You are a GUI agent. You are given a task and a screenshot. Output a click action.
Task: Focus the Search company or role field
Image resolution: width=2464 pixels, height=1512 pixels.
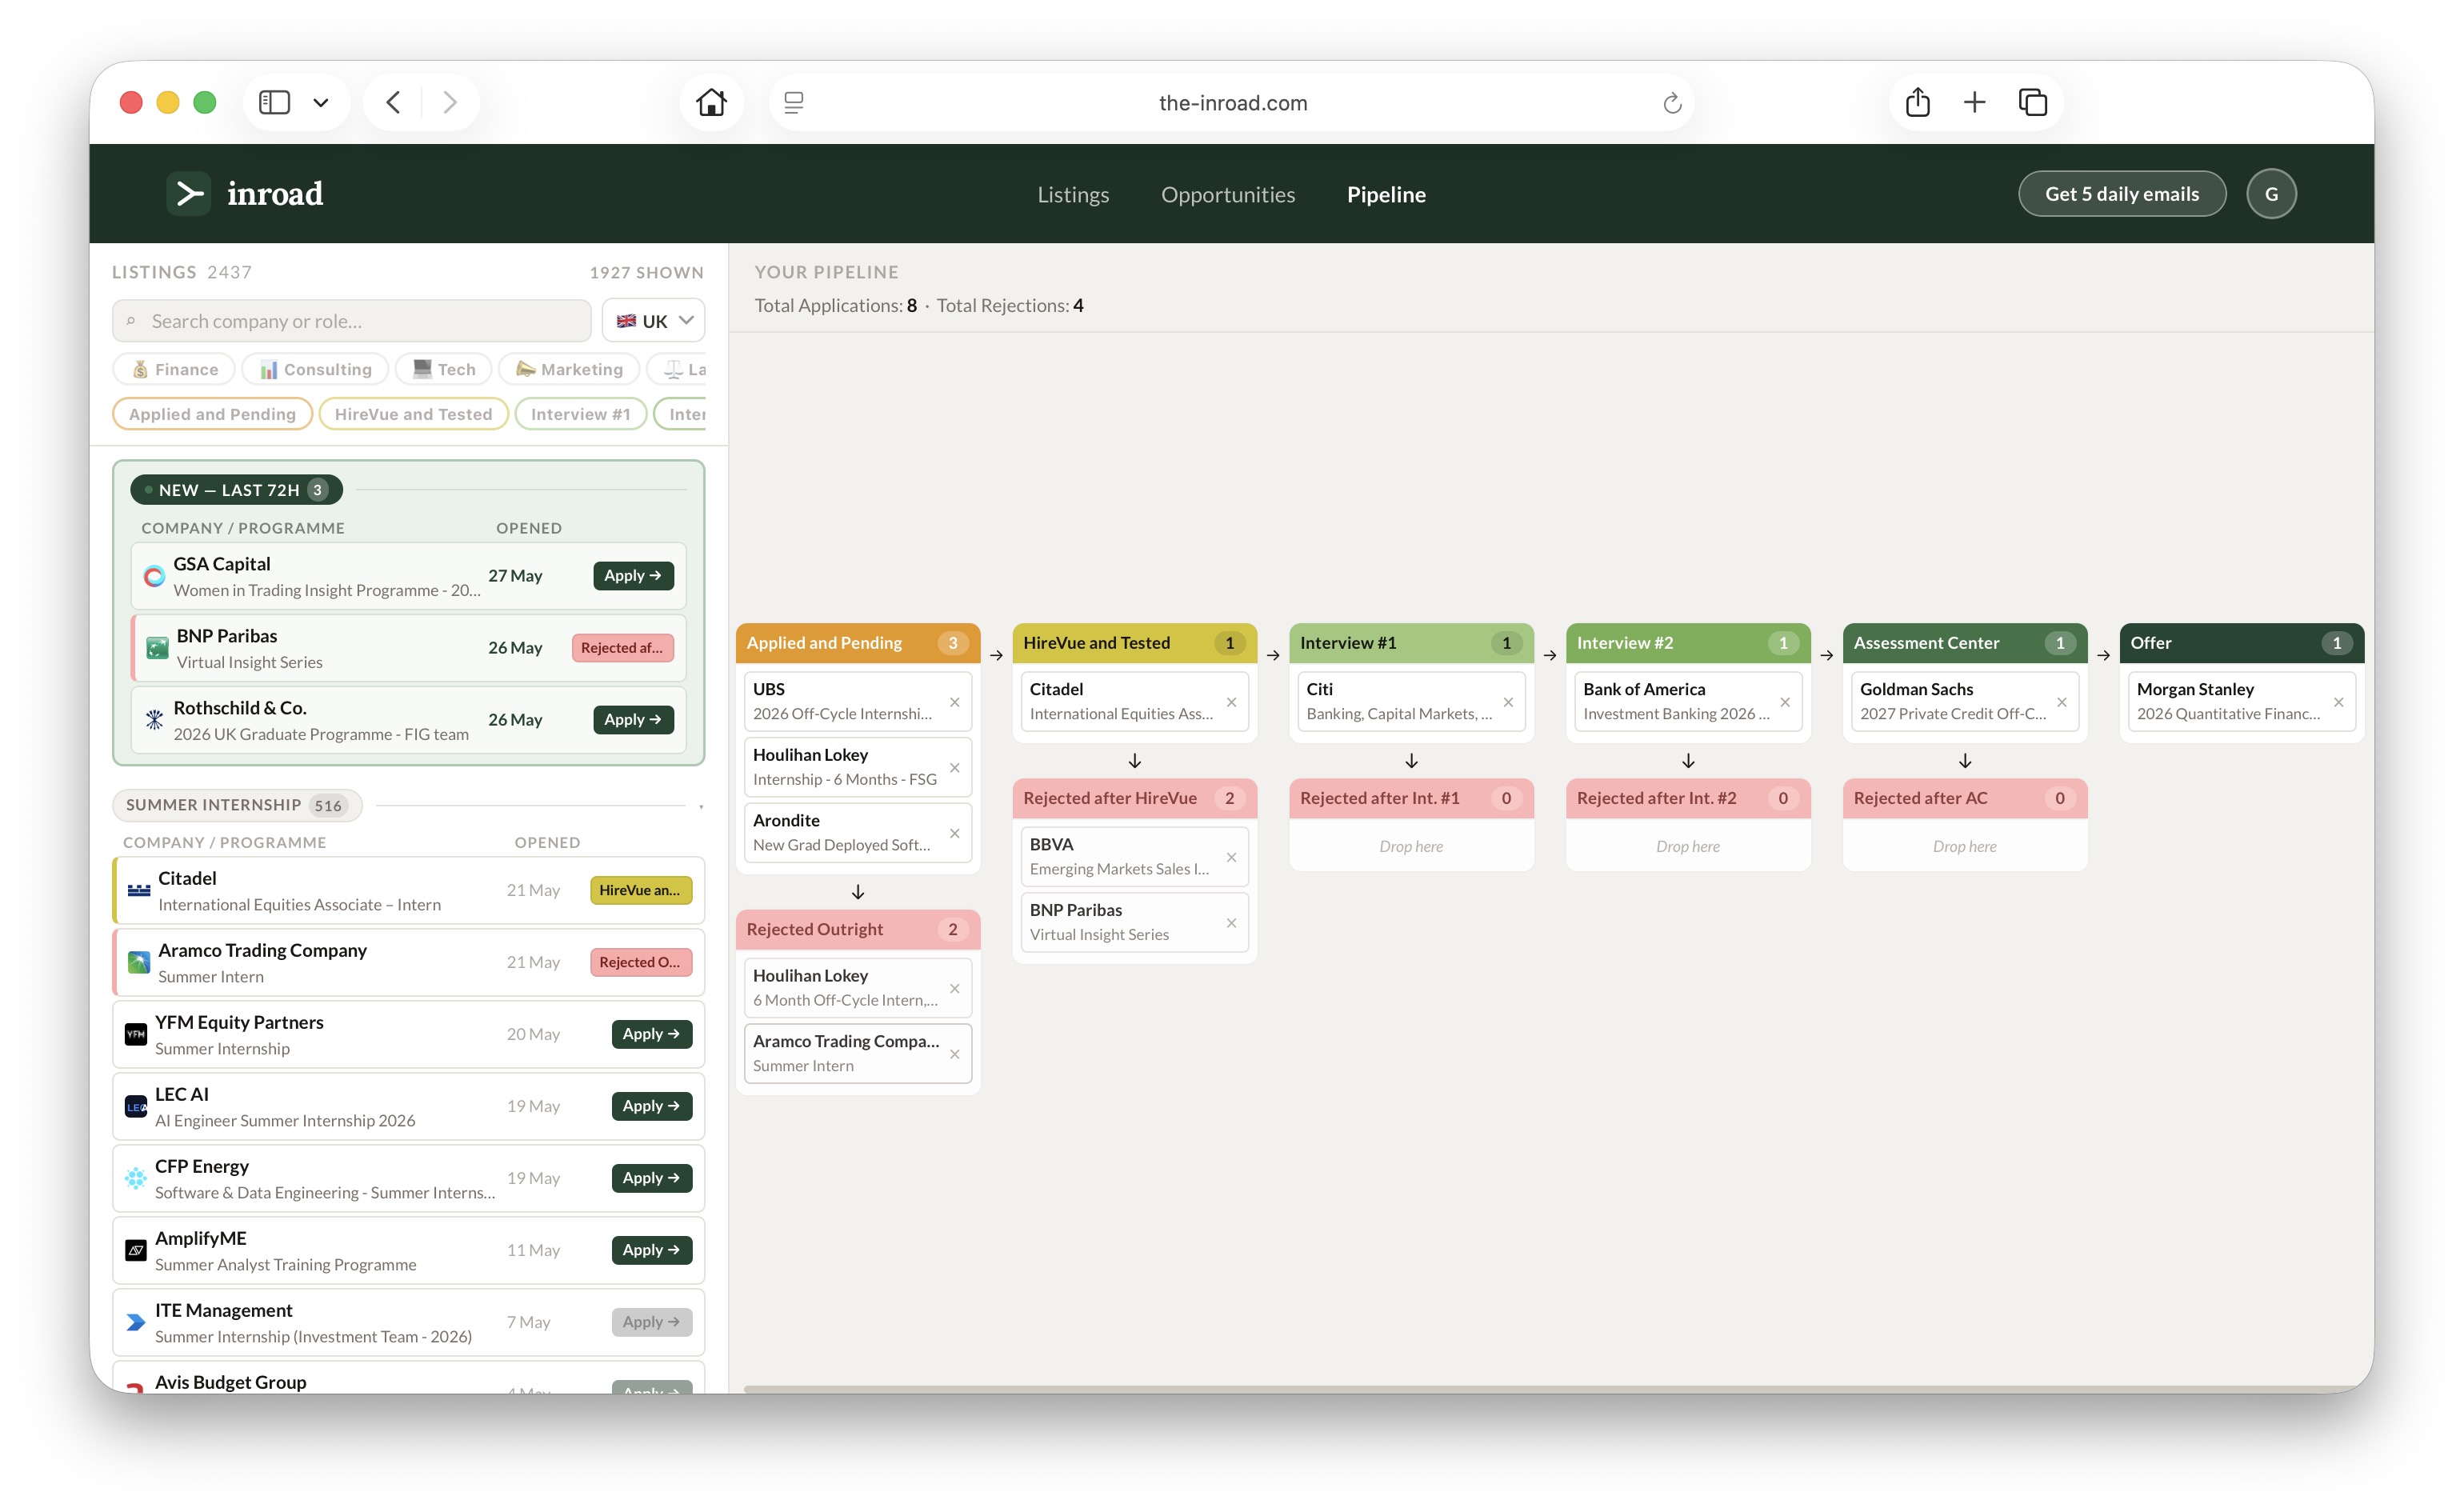tap(351, 321)
